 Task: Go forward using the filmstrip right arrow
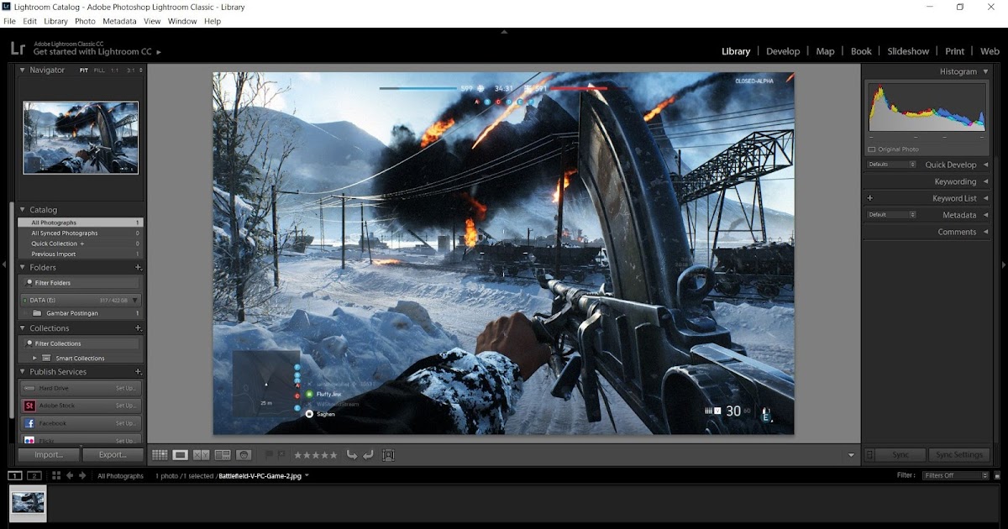pyautogui.click(x=82, y=476)
